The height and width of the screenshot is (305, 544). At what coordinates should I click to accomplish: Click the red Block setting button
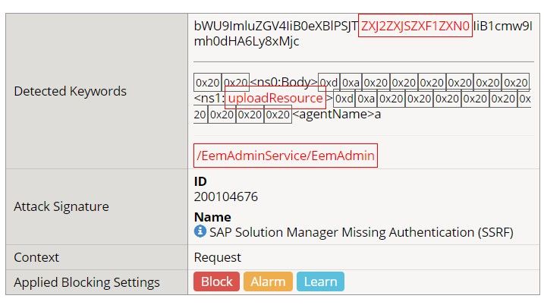point(216,281)
